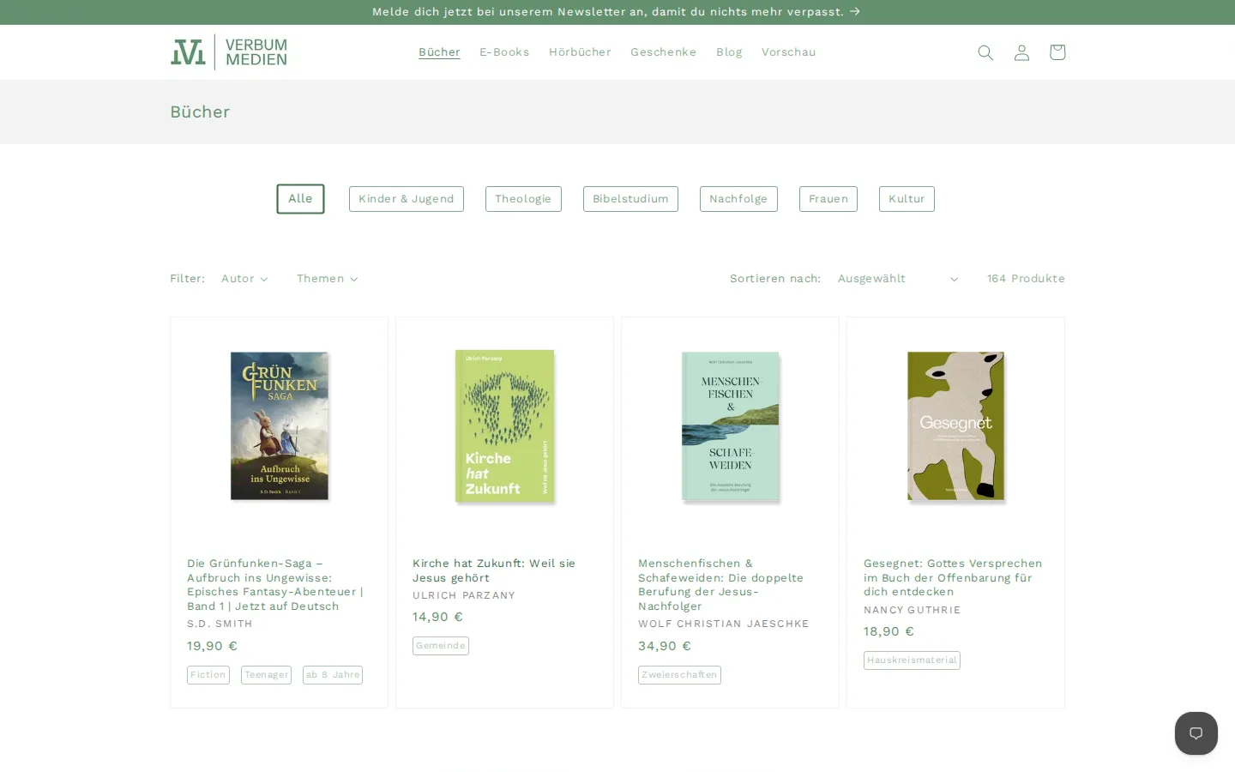Click the Teenager tag

click(x=267, y=675)
